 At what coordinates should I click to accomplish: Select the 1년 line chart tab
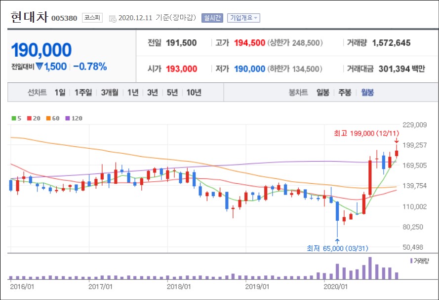pyautogui.click(x=133, y=93)
